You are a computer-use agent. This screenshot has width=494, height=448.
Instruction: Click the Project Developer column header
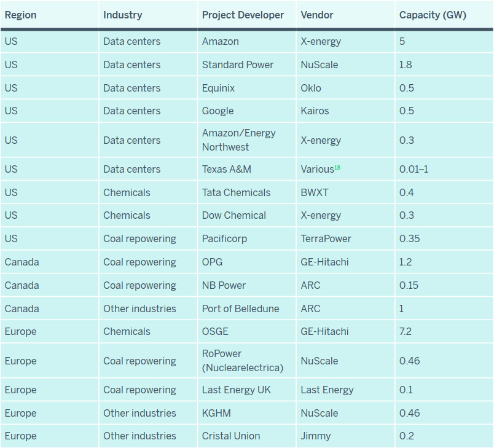coord(243,15)
